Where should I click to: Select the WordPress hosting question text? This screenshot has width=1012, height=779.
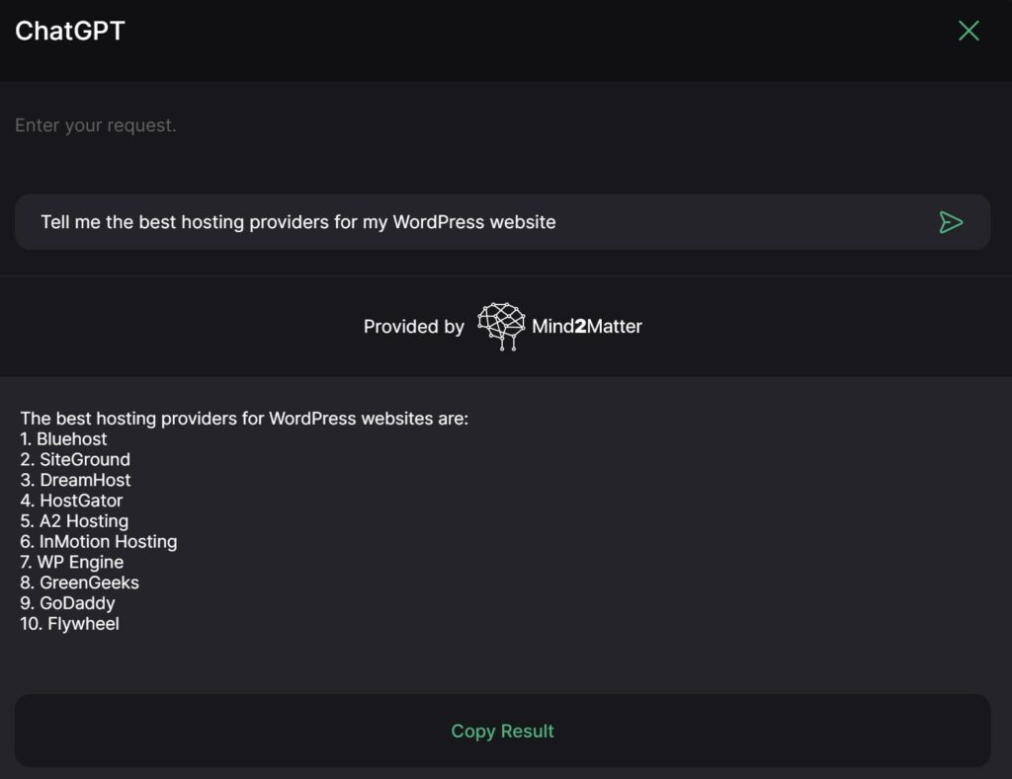[296, 222]
